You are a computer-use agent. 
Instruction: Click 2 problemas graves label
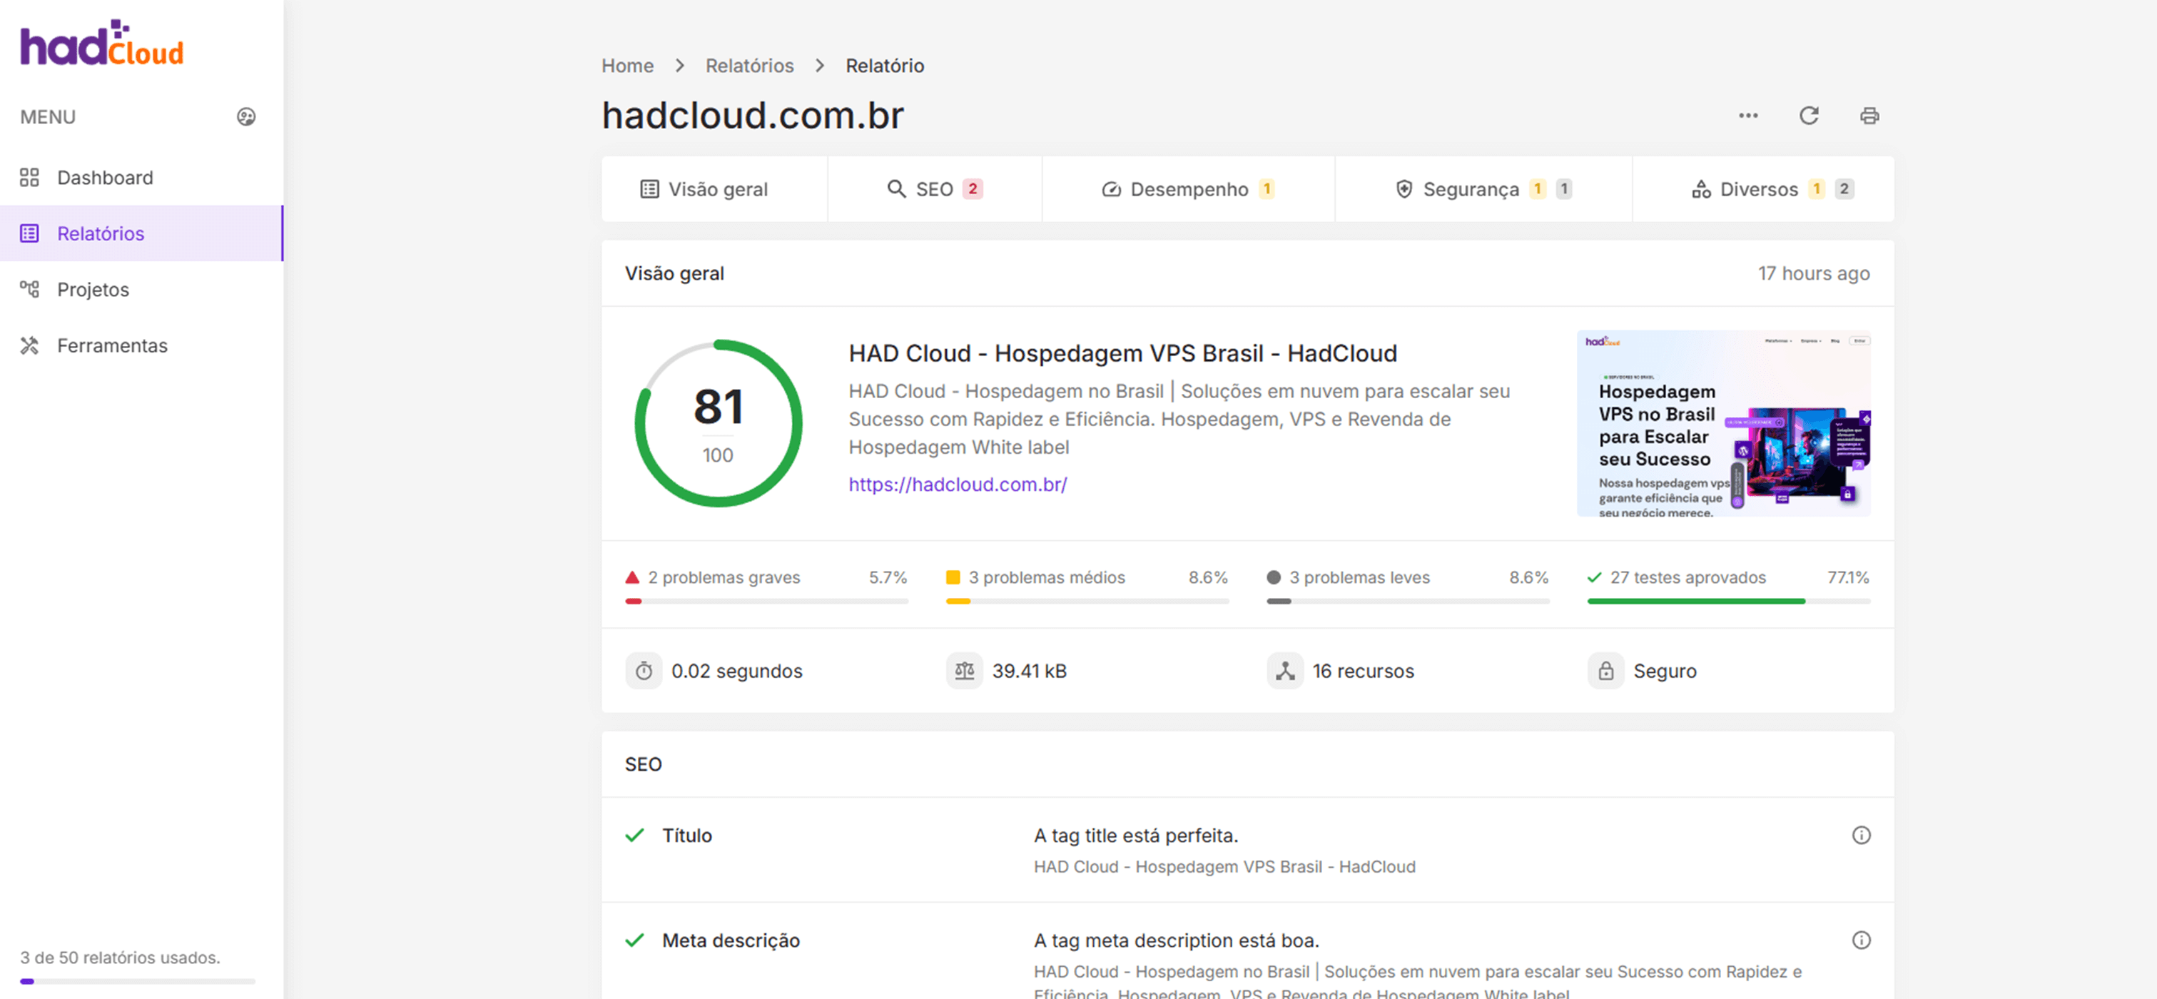pyautogui.click(x=724, y=578)
